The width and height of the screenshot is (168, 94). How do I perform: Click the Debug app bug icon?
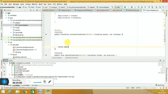132,7
